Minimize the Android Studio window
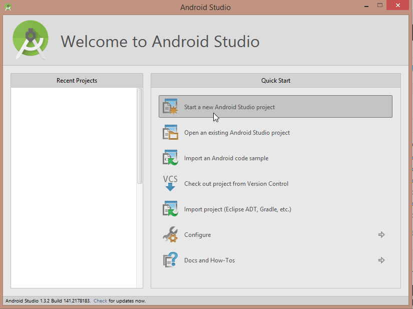The image size is (413, 309). pyautogui.click(x=366, y=6)
